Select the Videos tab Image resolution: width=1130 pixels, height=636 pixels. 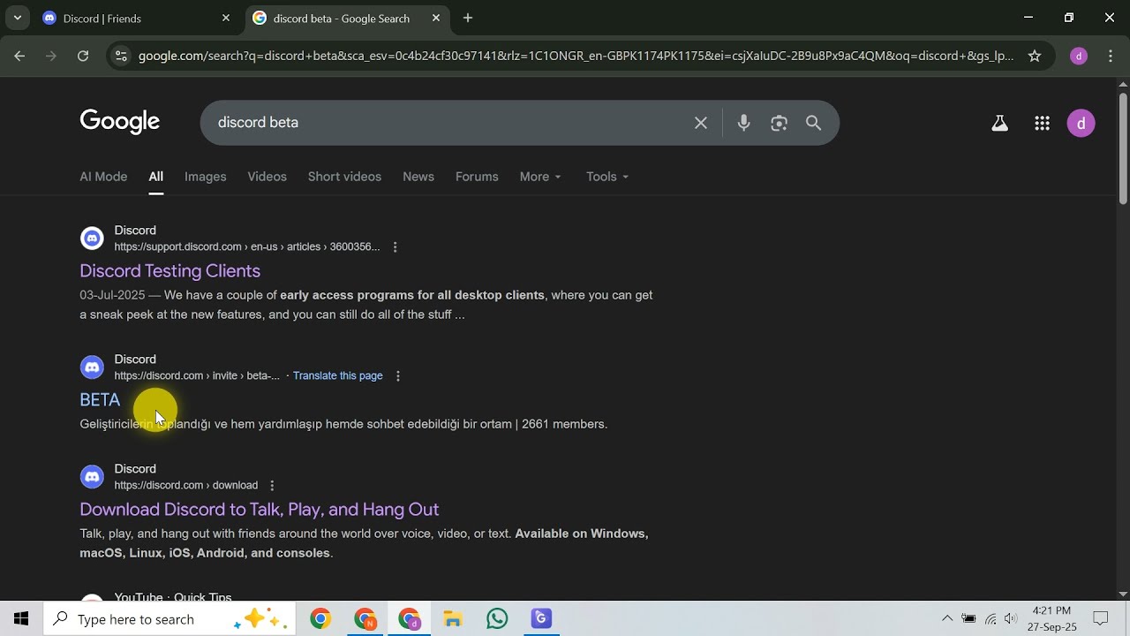tap(267, 177)
